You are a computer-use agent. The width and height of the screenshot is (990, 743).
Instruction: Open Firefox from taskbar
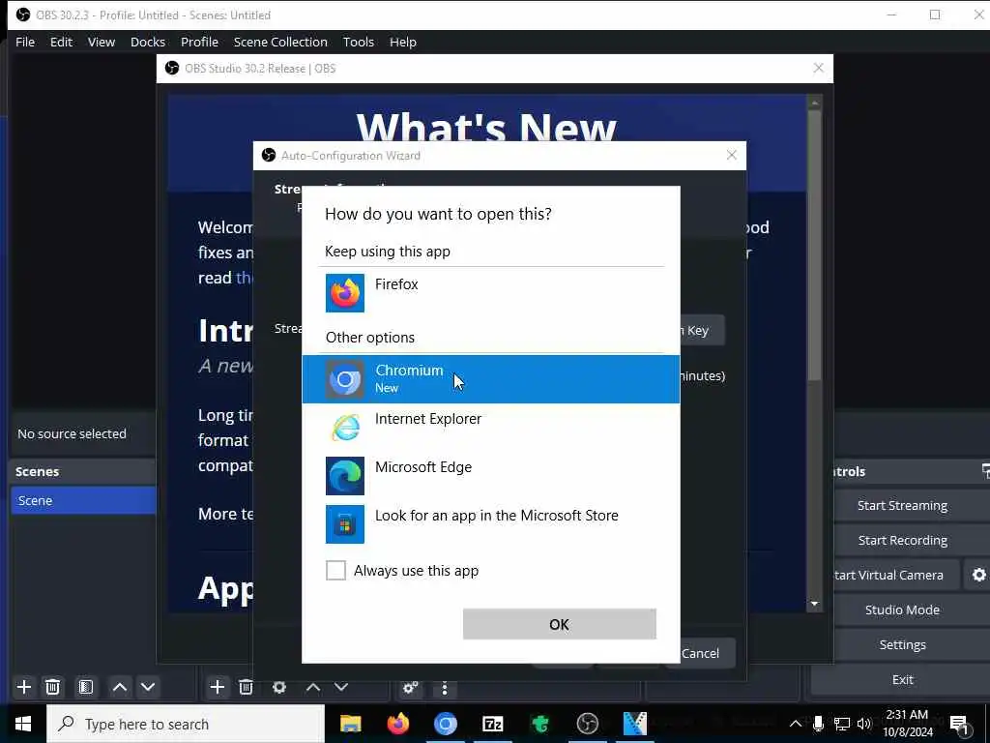click(397, 724)
